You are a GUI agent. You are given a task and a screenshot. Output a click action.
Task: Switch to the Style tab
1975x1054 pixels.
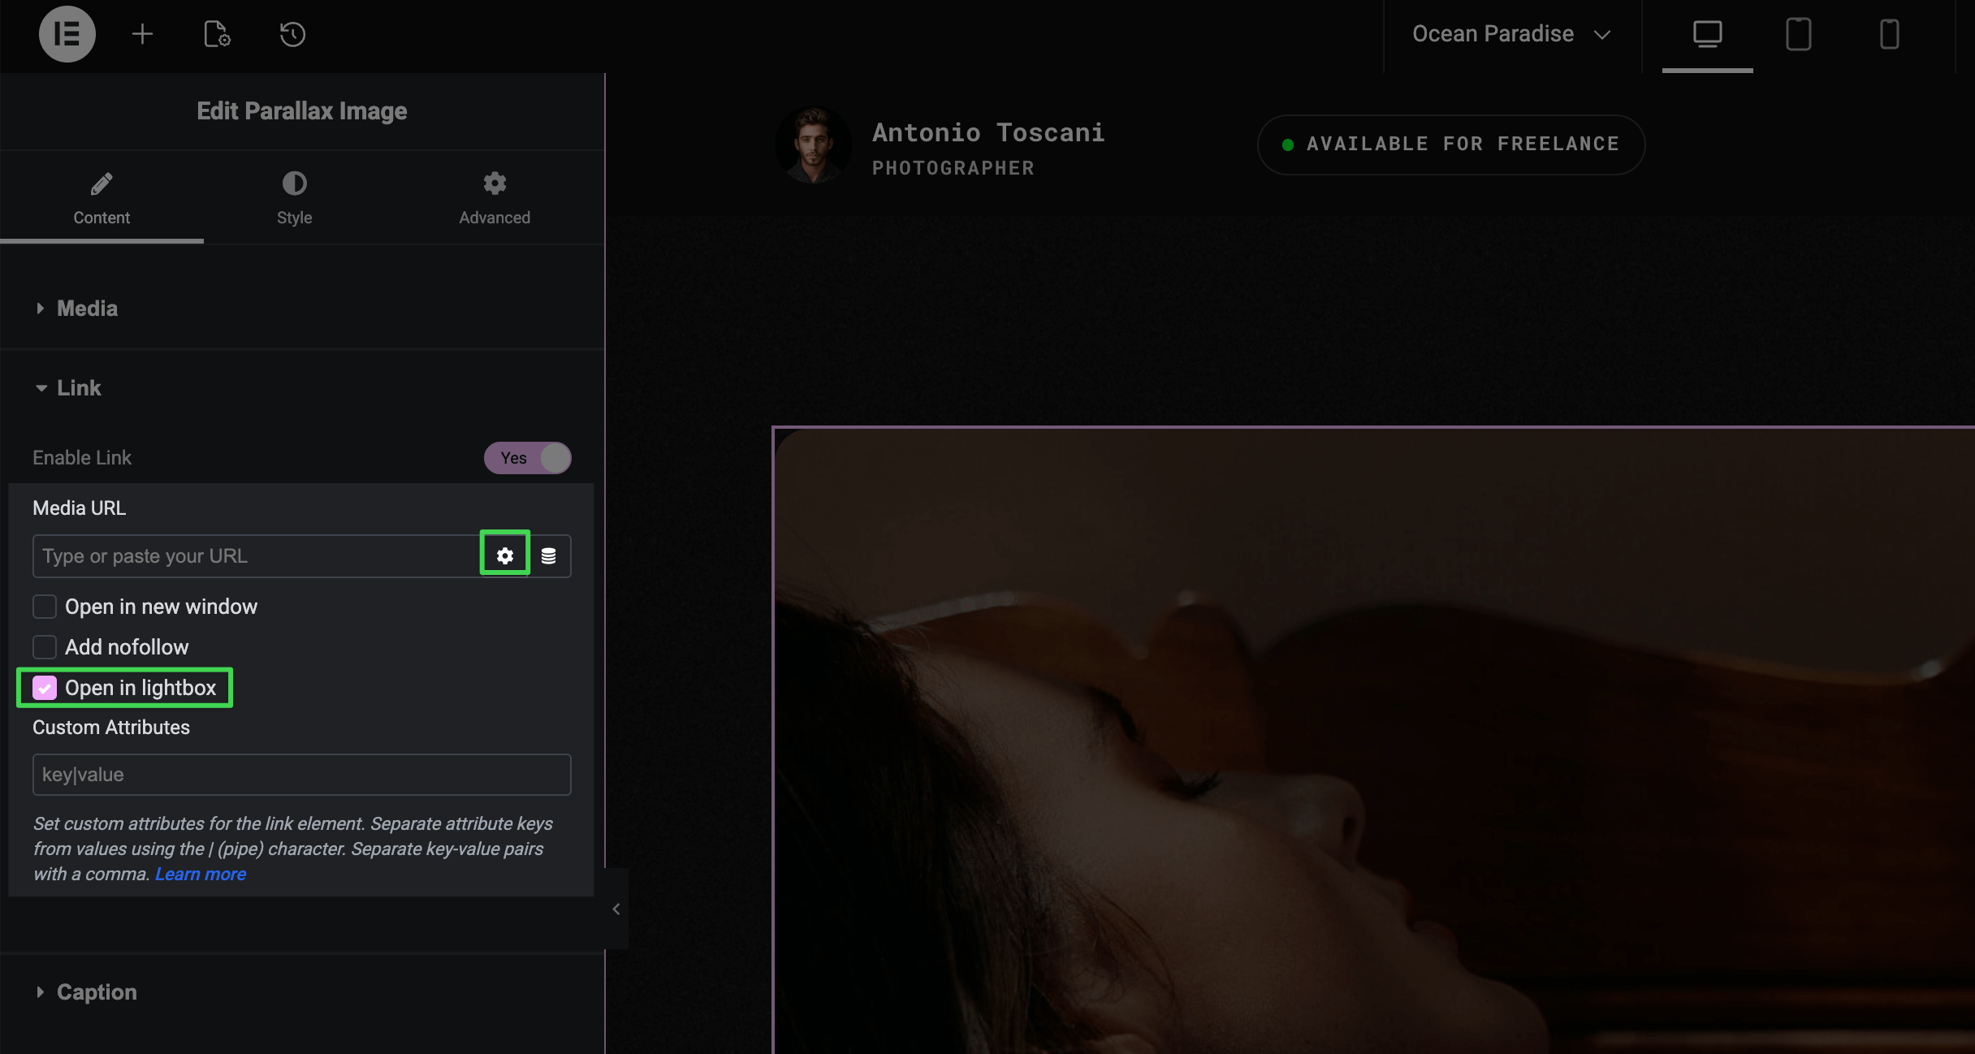(x=294, y=197)
